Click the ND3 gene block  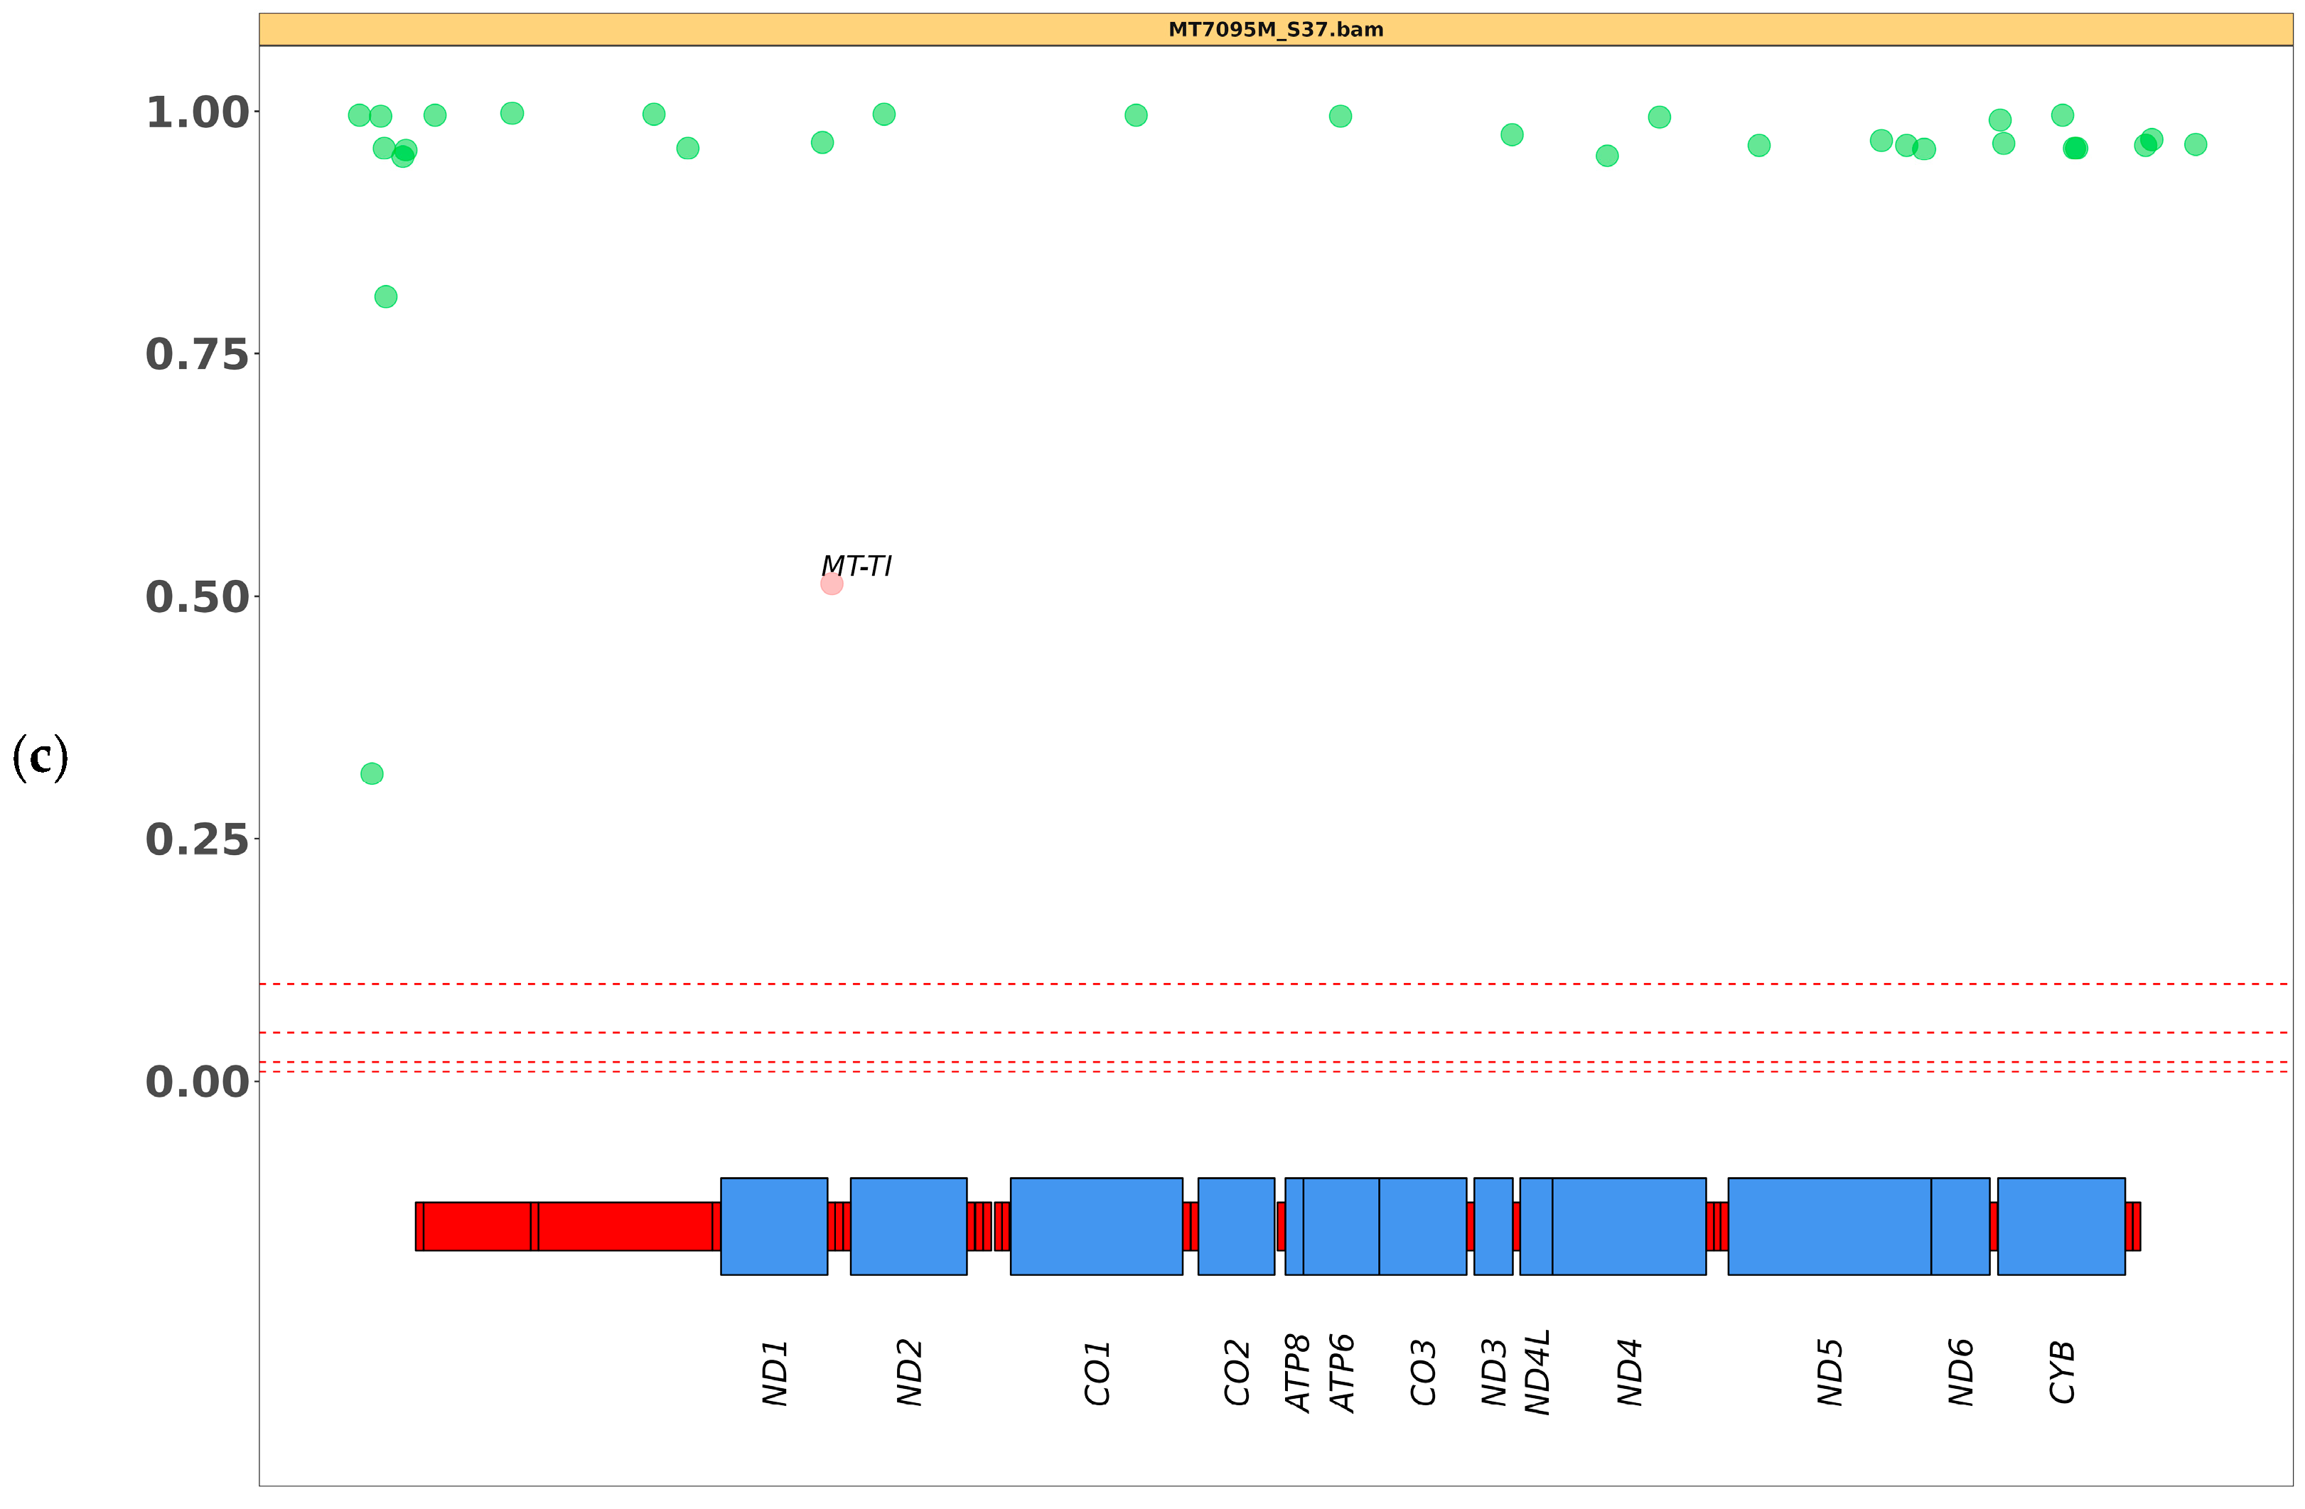pos(1493,1226)
